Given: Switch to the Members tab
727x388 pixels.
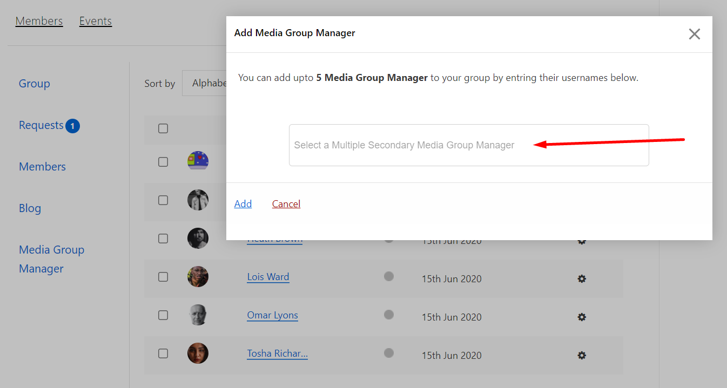Looking at the screenshot, I should point(39,21).
